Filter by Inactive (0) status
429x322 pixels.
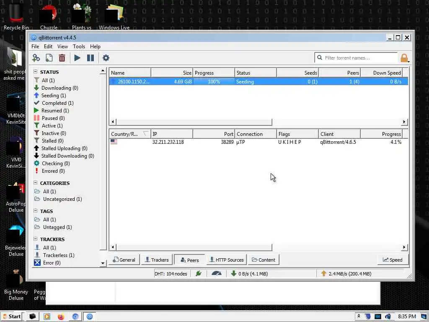(x=50, y=133)
